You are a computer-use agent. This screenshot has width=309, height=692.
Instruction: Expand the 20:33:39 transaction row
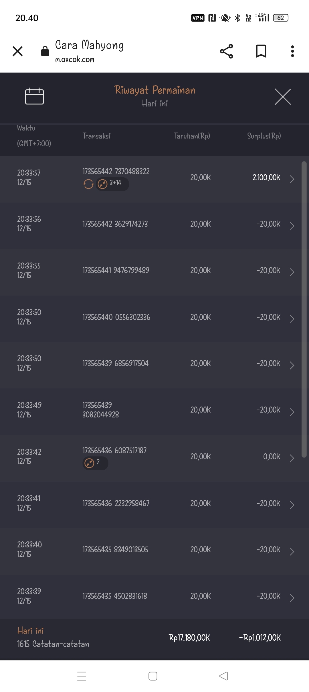[x=292, y=598]
